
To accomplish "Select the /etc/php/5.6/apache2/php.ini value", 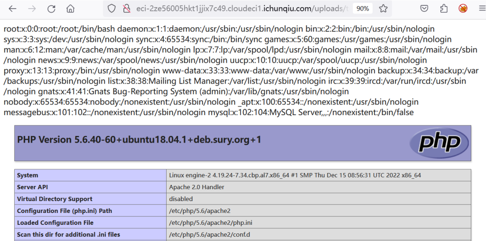I will tap(210, 222).
